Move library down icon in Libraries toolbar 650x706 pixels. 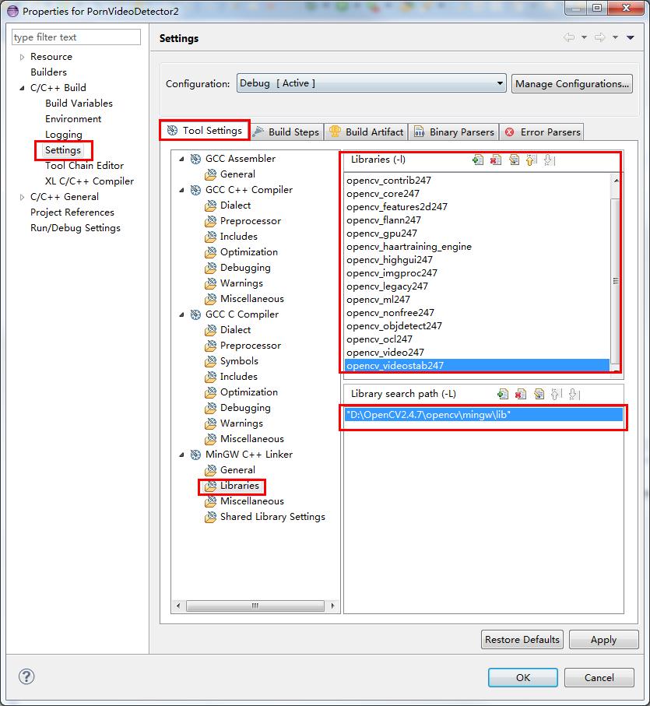click(x=549, y=160)
